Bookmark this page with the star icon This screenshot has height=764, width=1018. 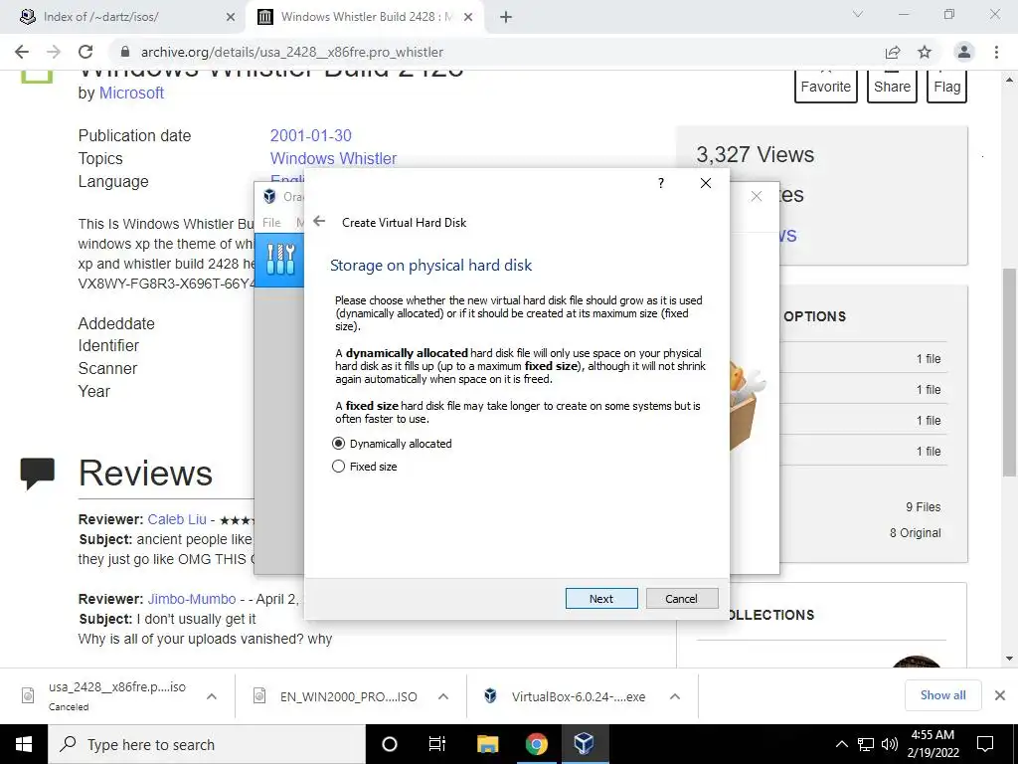[x=925, y=52]
